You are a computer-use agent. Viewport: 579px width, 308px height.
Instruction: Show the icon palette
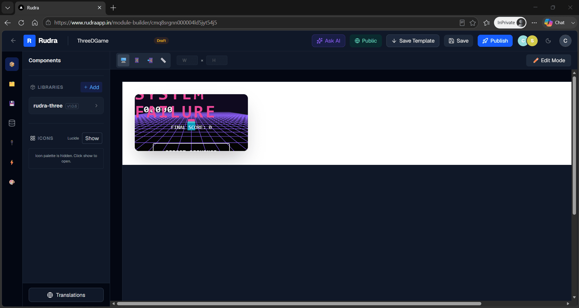click(92, 138)
